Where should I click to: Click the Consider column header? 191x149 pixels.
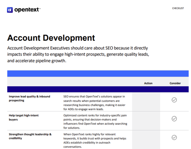click(x=175, y=83)
